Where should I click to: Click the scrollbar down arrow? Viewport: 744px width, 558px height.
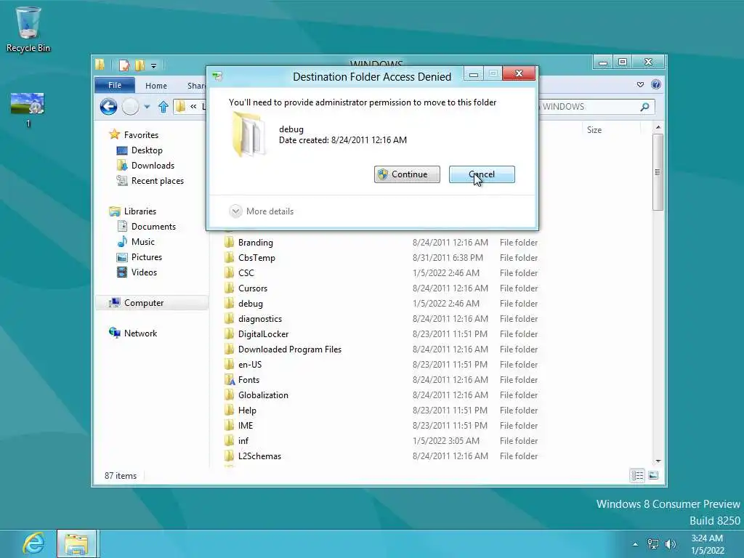tap(658, 461)
